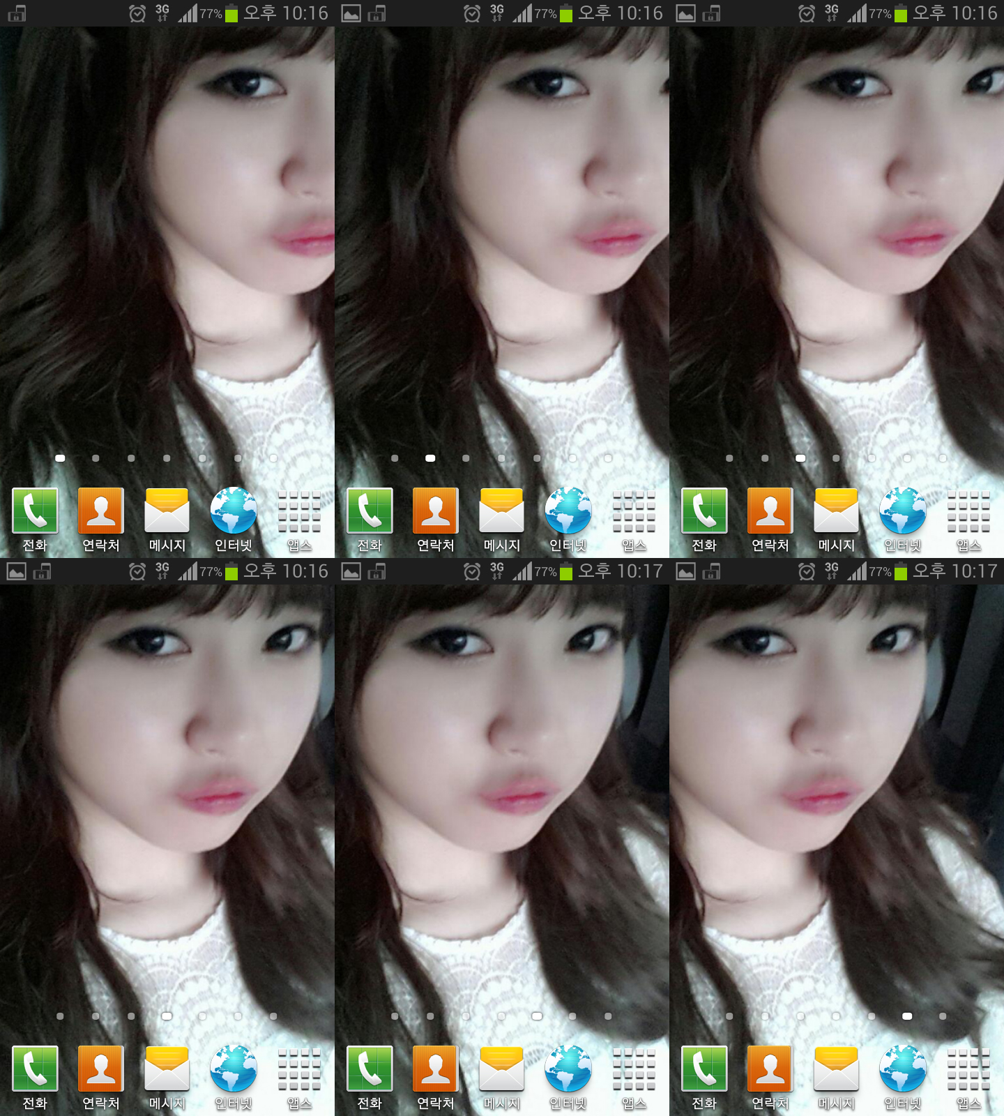Select the highlighted second page dot, top-middle screen
The width and height of the screenshot is (1004, 1116).
(430, 458)
